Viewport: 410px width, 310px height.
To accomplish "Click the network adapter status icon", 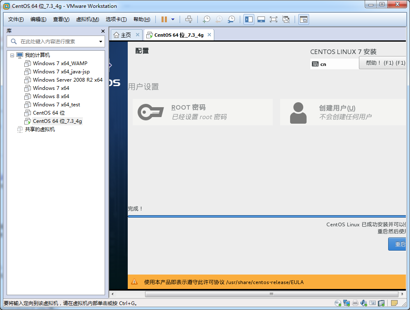I will point(347,303).
